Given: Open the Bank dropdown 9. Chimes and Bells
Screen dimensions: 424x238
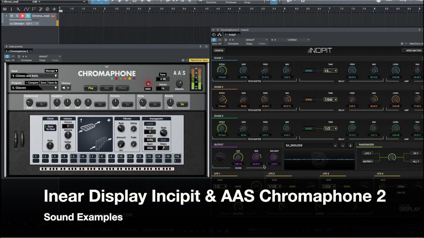Looking at the screenshot, I should coord(34,76).
